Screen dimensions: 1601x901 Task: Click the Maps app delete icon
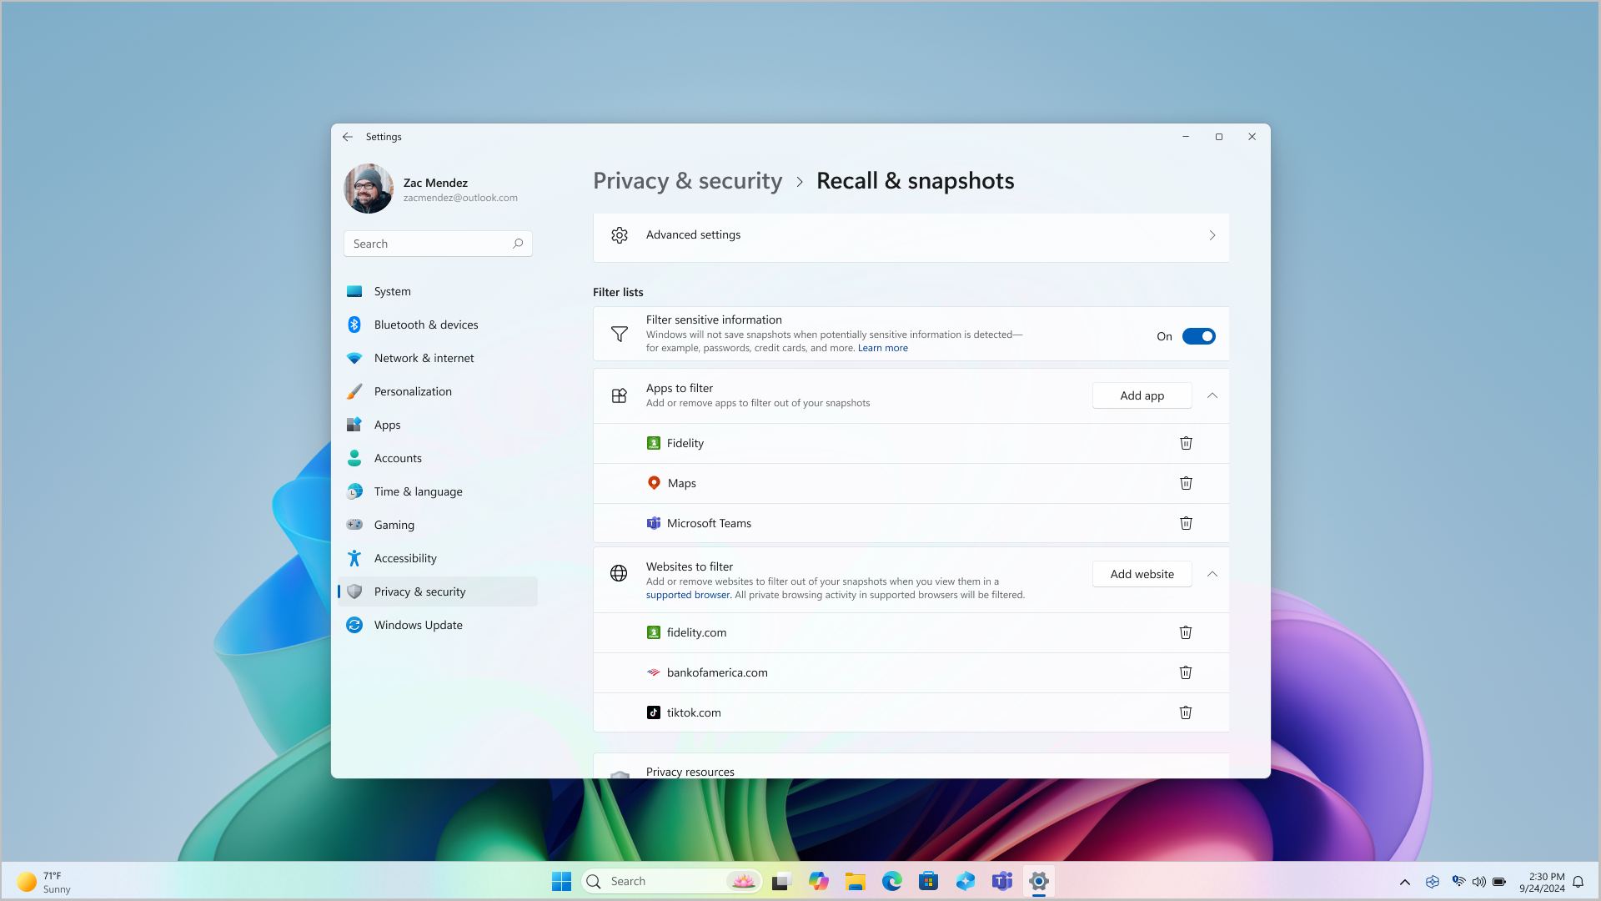[1186, 482]
